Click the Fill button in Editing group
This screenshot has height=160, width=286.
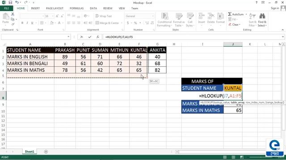[233, 19]
